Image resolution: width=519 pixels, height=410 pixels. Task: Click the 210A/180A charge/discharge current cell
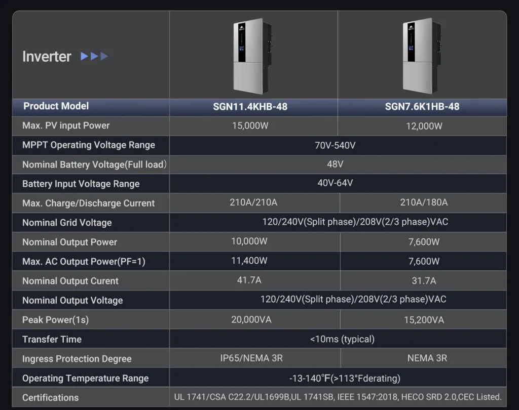[424, 202]
